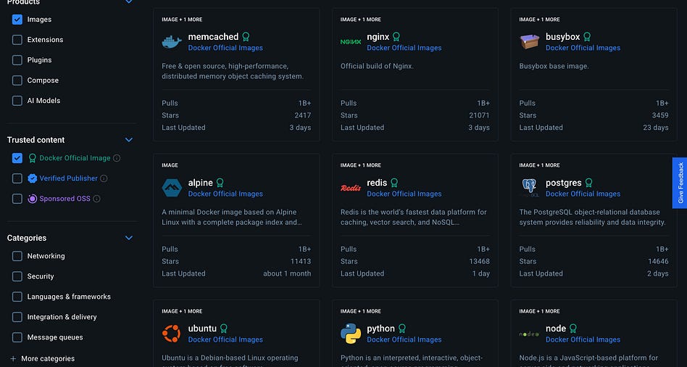Click the python logo icon
Image resolution: width=687 pixels, height=367 pixels.
[x=351, y=334]
